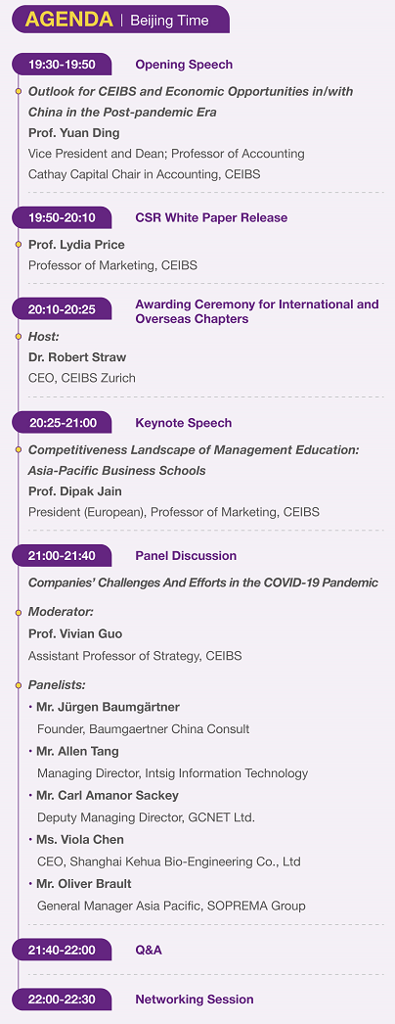Click the 21:00-21:40 time badge
Screen dimensions: 395x1024
point(62,556)
